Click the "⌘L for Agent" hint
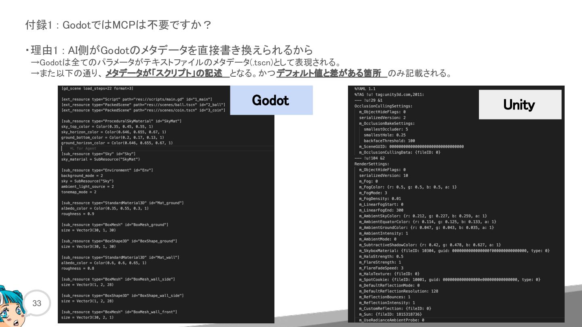Viewport: 582px width, 327px height. [x=83, y=149]
